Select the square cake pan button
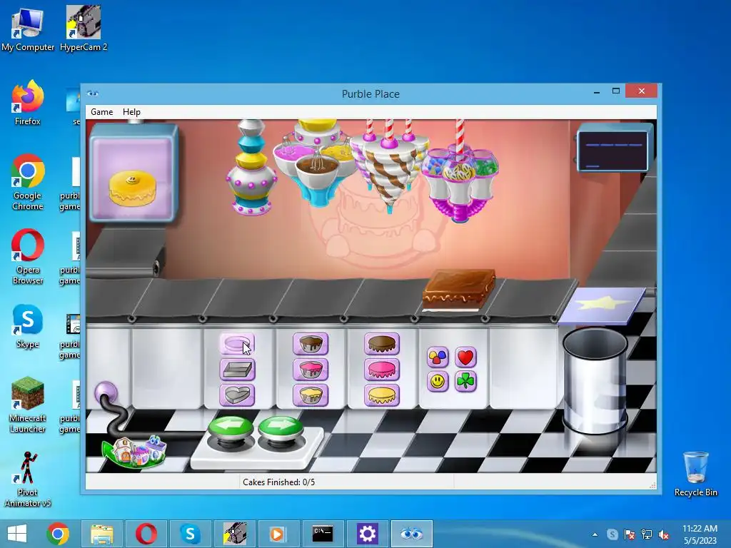This screenshot has width=731, height=548. [237, 370]
